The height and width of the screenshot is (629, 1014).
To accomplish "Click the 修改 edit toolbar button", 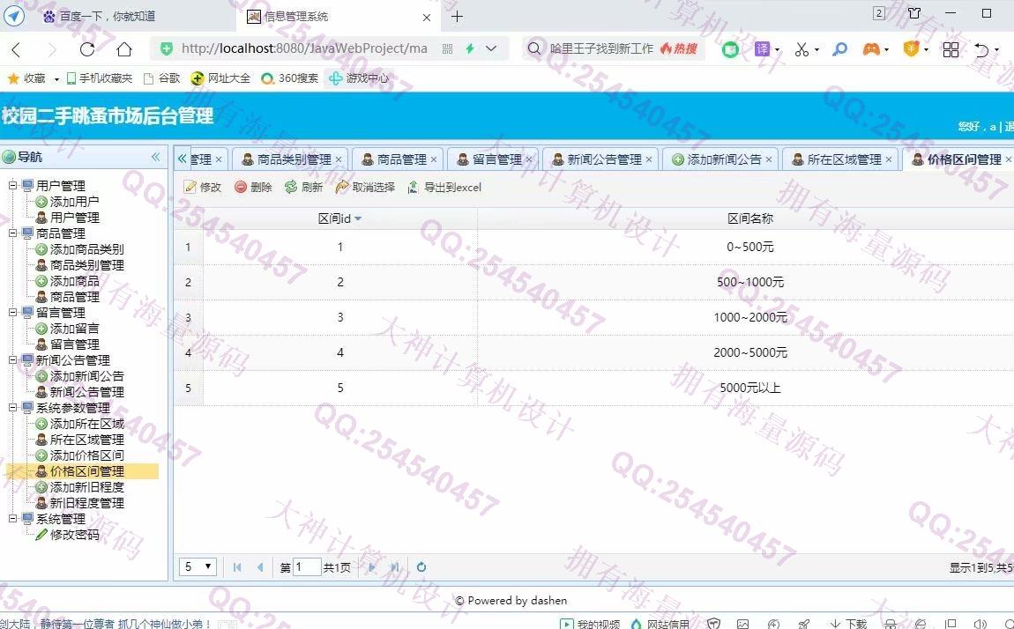I will pyautogui.click(x=203, y=188).
